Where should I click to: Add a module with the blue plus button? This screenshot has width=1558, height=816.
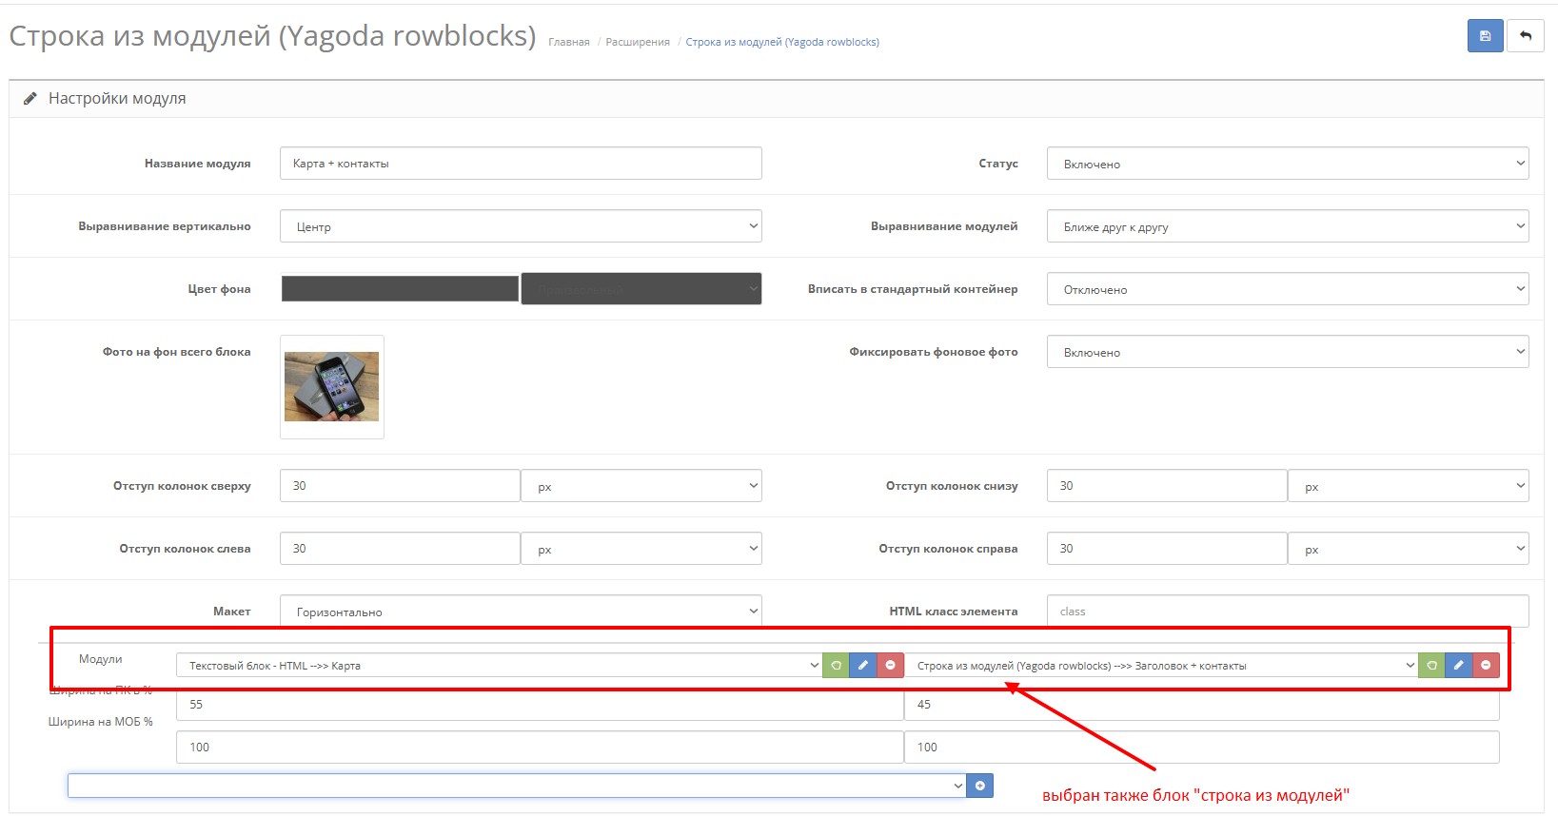pos(979,786)
